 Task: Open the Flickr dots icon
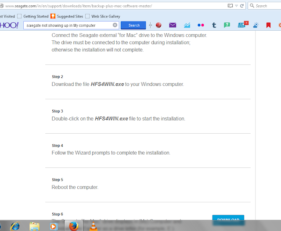coord(201,25)
